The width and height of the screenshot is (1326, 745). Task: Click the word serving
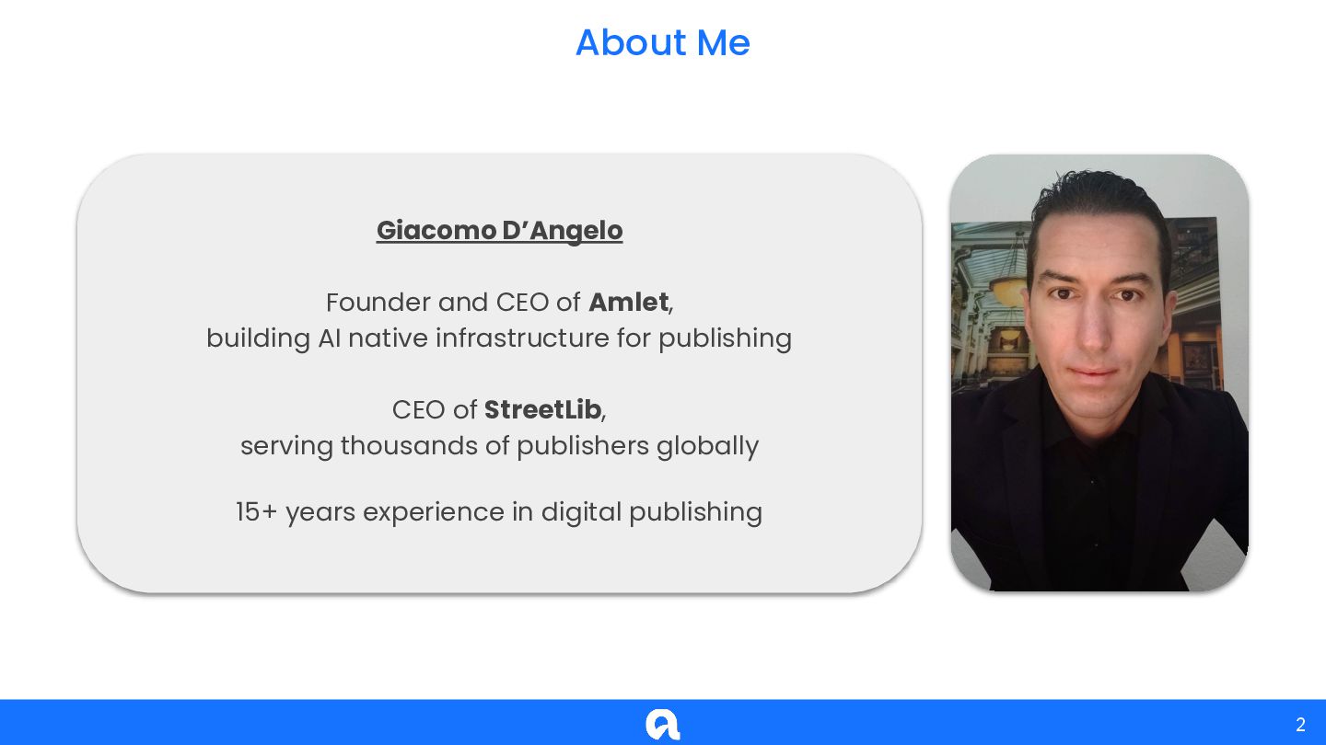(286, 446)
